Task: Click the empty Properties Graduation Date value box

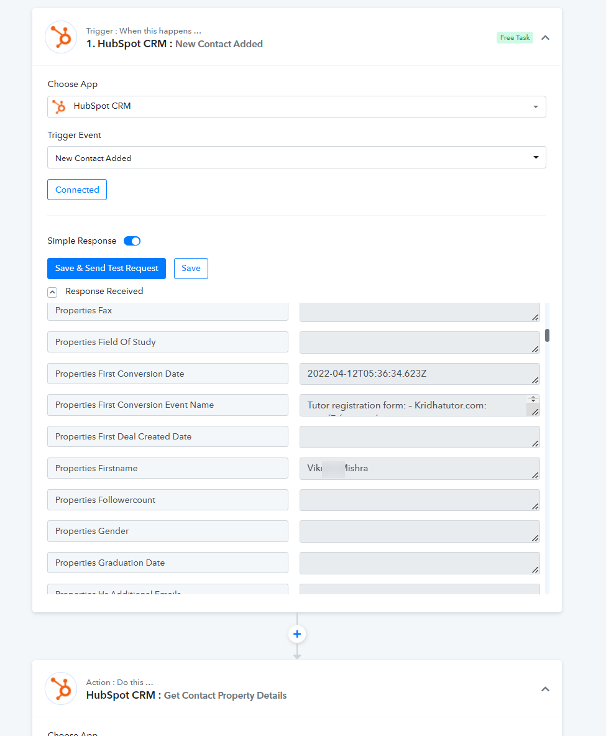Action: coord(420,563)
